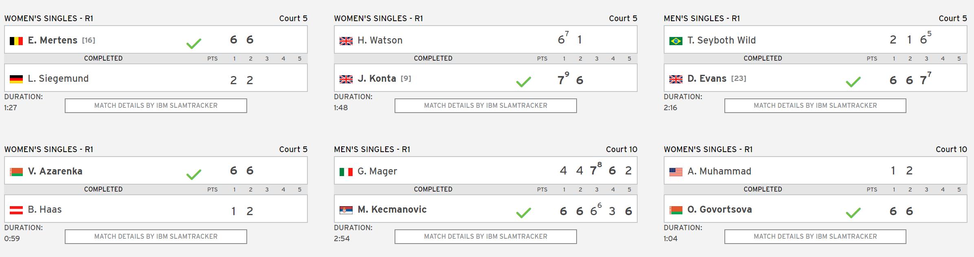This screenshot has height=257, width=974.
Task: Click the Brazil flag next to T. Seyboth Wild
Action: tap(676, 41)
